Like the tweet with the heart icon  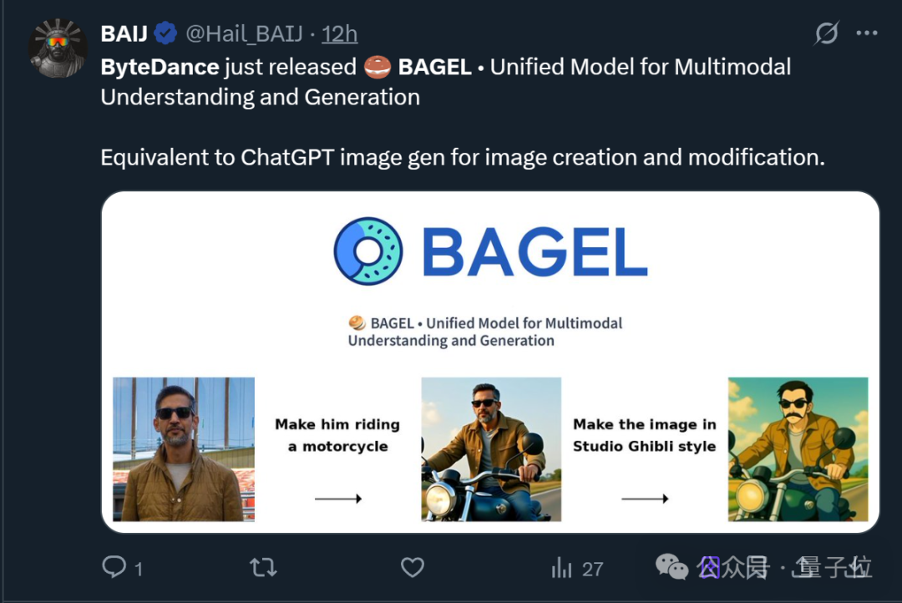click(413, 567)
